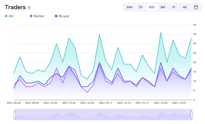The height and width of the screenshot is (124, 205).
Task: Click the Traders chart title
Action: click(x=15, y=7)
